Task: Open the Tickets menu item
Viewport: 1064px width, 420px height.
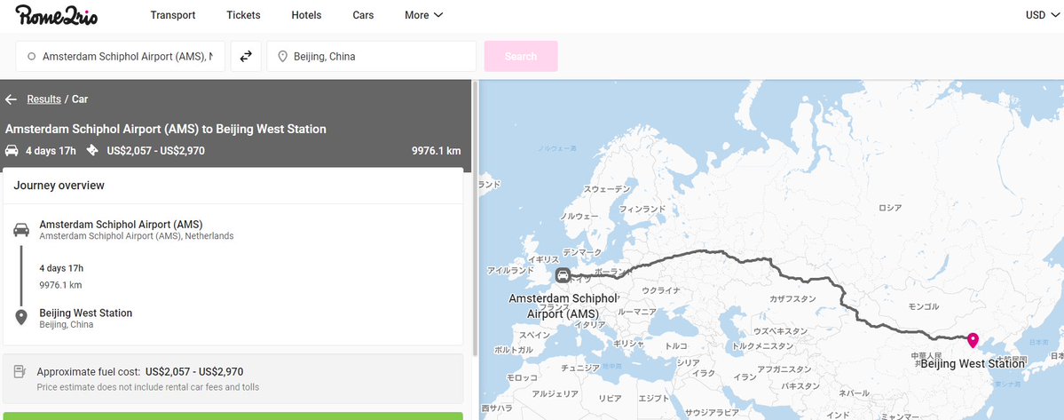Action: pyautogui.click(x=244, y=15)
